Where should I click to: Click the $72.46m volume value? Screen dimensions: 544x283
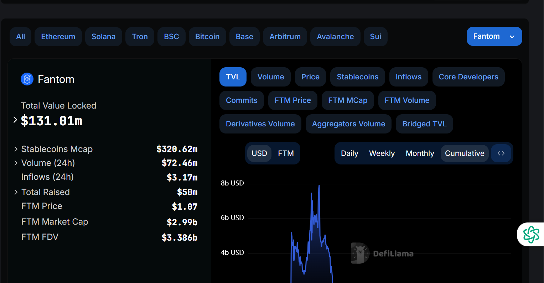[180, 163]
